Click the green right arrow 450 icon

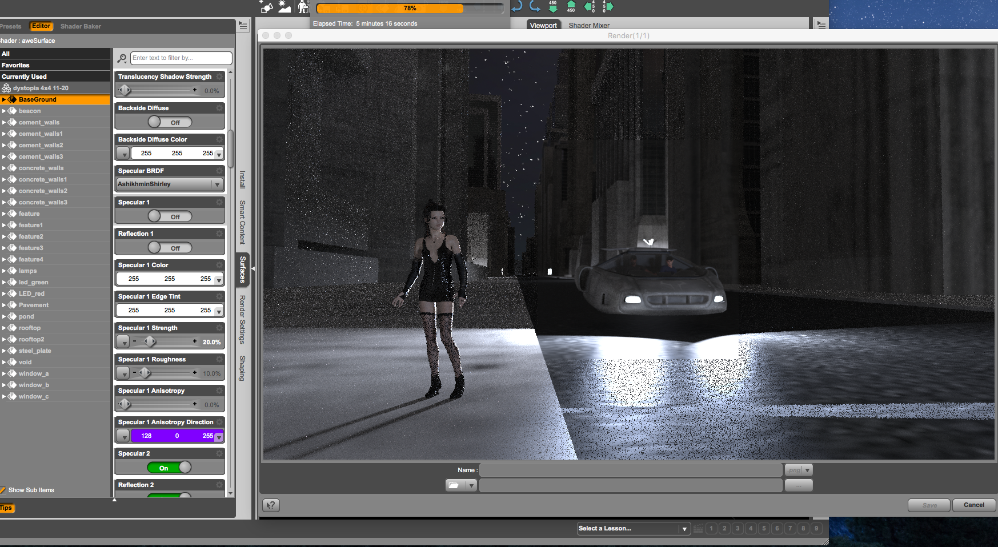(608, 6)
